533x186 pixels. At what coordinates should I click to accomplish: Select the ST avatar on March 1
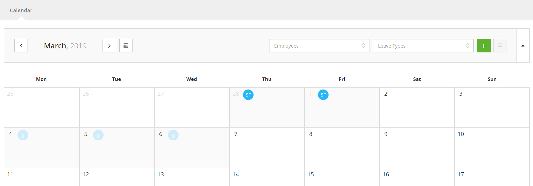(x=323, y=95)
